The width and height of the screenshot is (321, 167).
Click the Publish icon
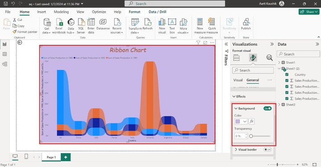pos(246,22)
